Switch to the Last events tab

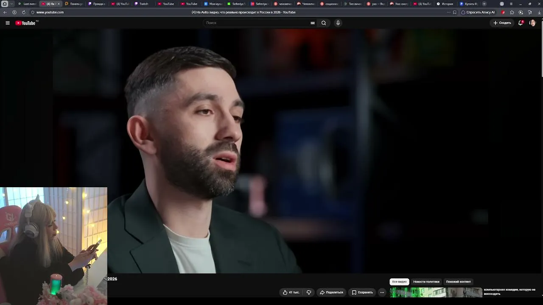pos(27,4)
